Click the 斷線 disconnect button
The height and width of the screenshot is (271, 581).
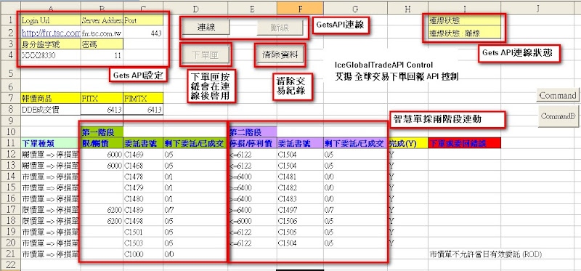pyautogui.click(x=280, y=28)
